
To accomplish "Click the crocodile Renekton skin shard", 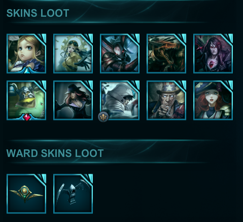I will point(166,53).
